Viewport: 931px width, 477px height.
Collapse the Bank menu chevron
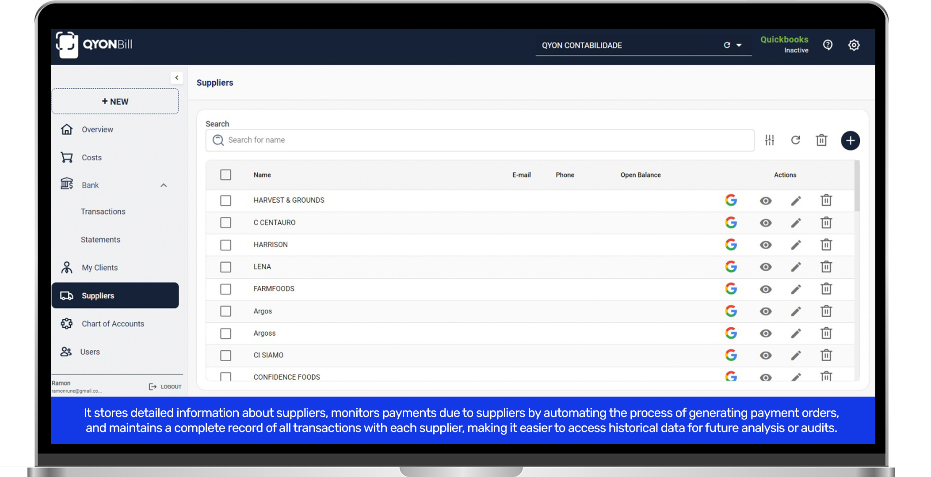point(164,185)
